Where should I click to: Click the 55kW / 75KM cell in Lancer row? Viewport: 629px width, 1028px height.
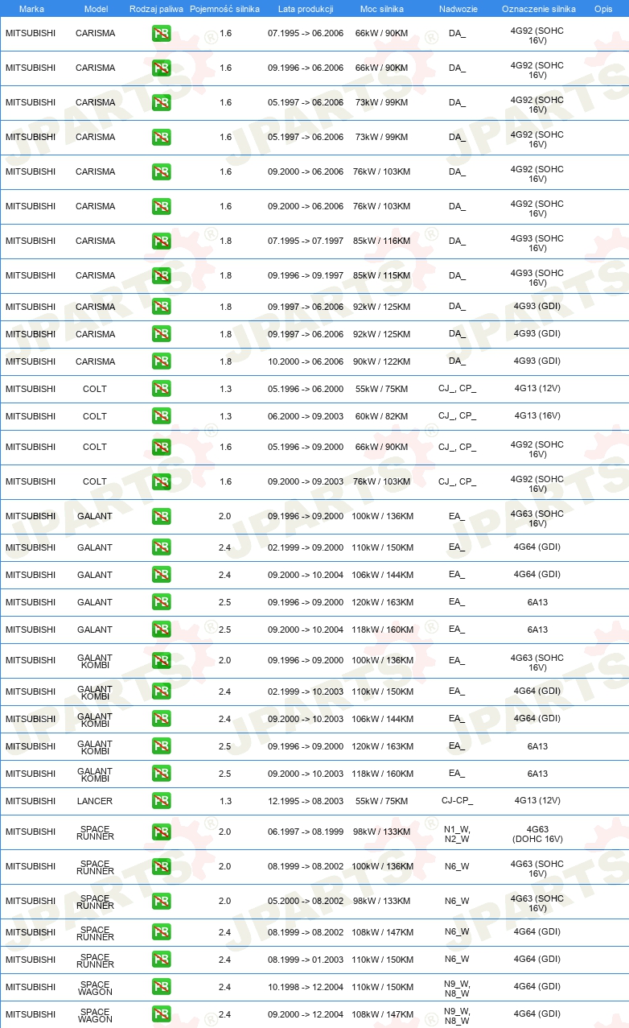383,801
